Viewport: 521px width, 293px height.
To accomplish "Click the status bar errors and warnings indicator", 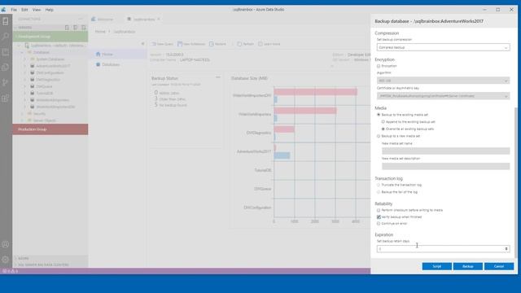I will 10,271.
